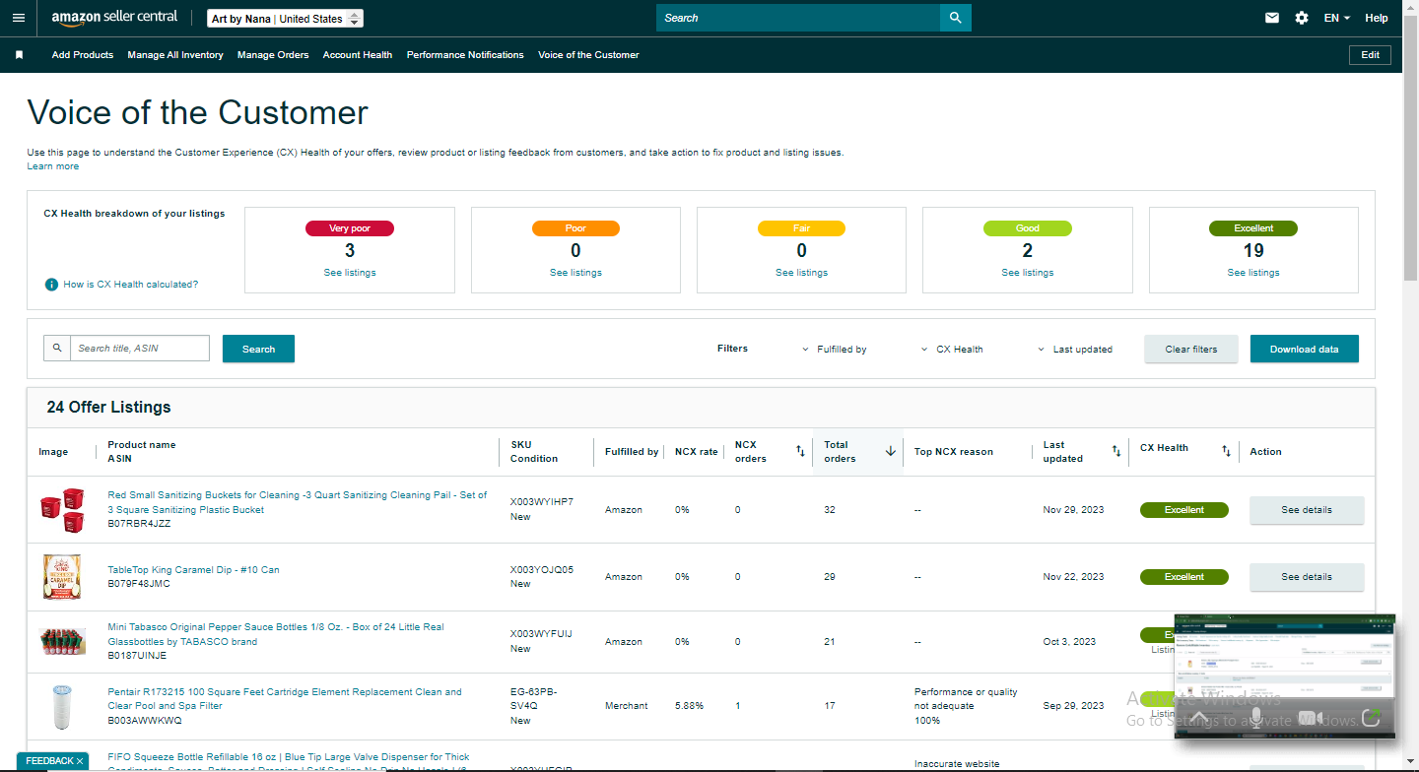Open the settings gear icon
This screenshot has width=1419, height=772.
tap(1302, 18)
